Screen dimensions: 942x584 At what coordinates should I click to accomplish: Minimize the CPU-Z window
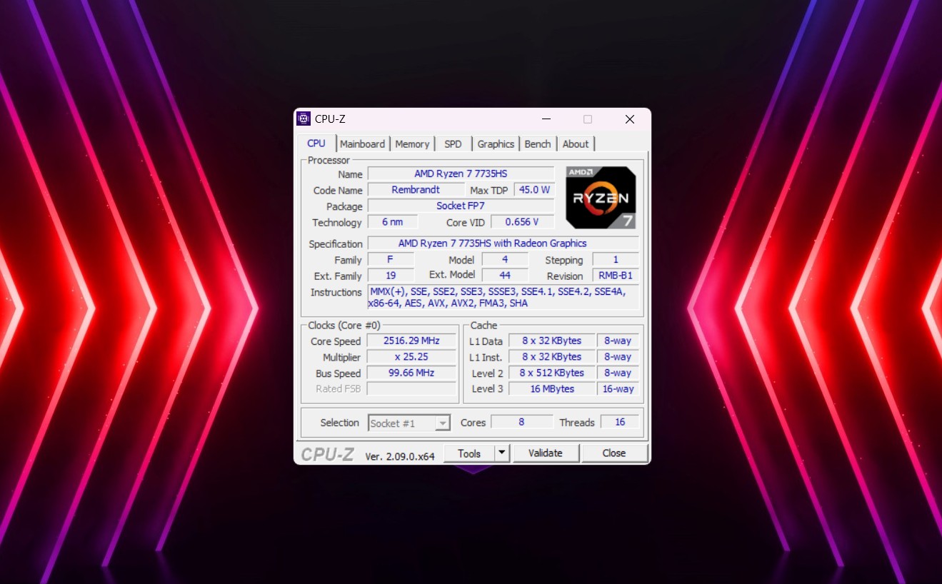tap(546, 119)
